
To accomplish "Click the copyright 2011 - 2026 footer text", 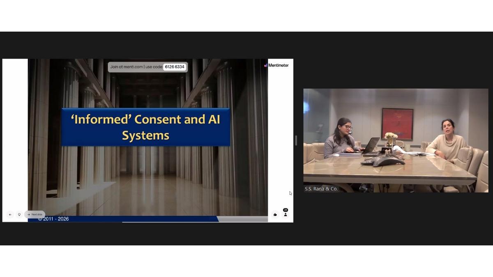I will 53,219.
